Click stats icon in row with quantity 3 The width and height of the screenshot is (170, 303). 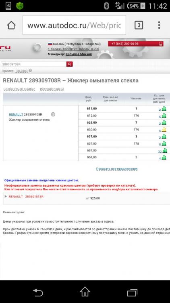point(164,137)
